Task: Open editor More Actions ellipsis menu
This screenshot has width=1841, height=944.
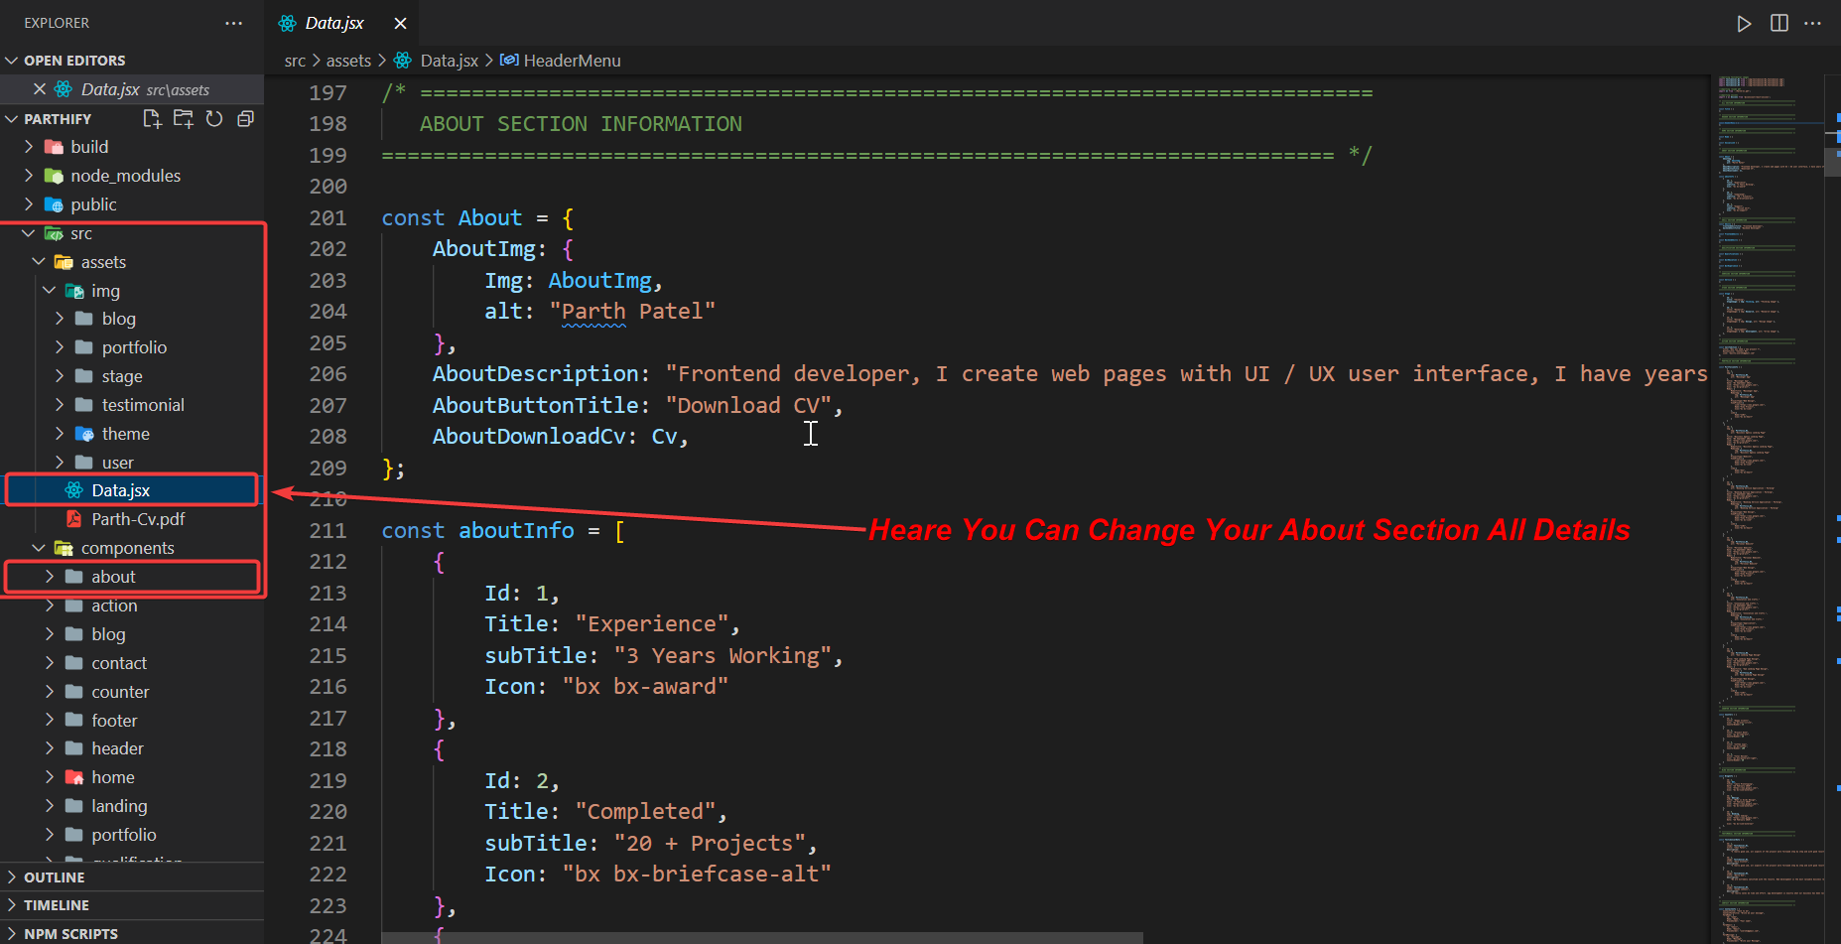Action: point(1813,23)
